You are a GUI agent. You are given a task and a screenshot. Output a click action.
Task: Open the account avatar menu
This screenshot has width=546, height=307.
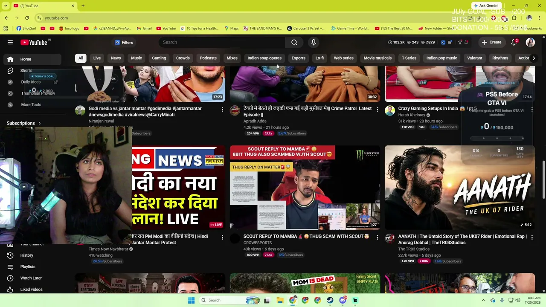(x=530, y=42)
